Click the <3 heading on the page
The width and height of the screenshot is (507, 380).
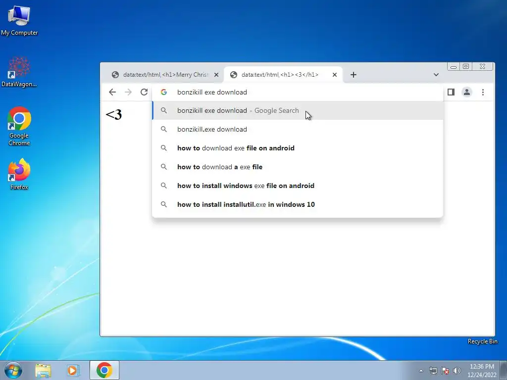click(114, 115)
